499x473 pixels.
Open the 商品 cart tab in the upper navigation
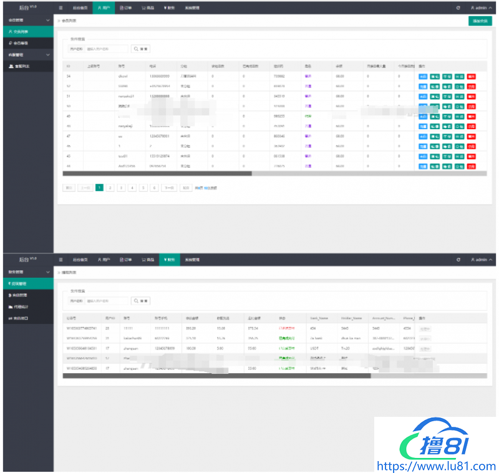[x=147, y=8]
